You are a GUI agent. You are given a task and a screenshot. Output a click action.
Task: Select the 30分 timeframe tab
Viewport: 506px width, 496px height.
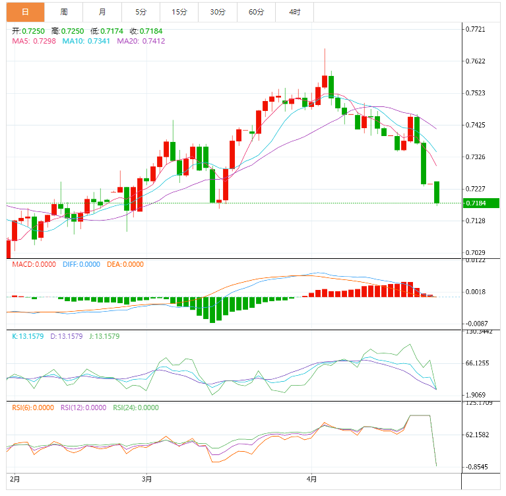click(218, 13)
